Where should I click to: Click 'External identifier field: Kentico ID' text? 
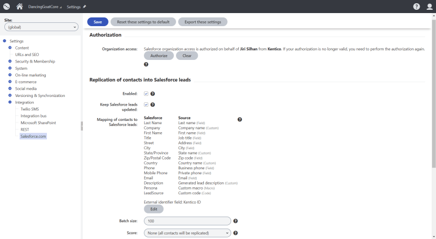(172, 202)
